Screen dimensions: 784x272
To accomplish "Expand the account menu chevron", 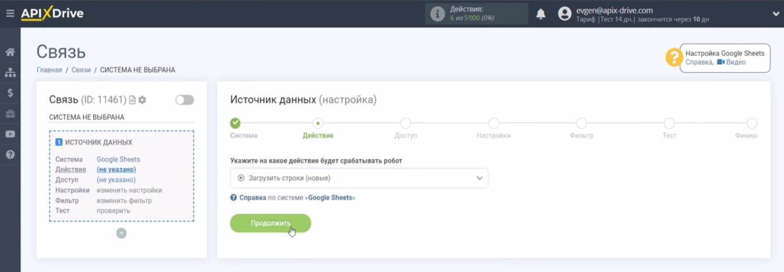I will (x=776, y=14).
